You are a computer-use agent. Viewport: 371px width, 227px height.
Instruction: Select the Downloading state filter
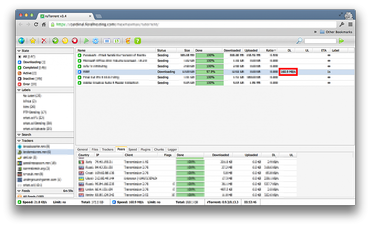32,62
